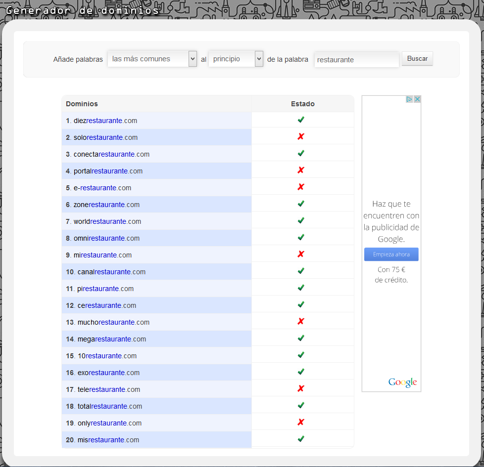Click red X status for portalrestaurante.com

pyautogui.click(x=301, y=170)
